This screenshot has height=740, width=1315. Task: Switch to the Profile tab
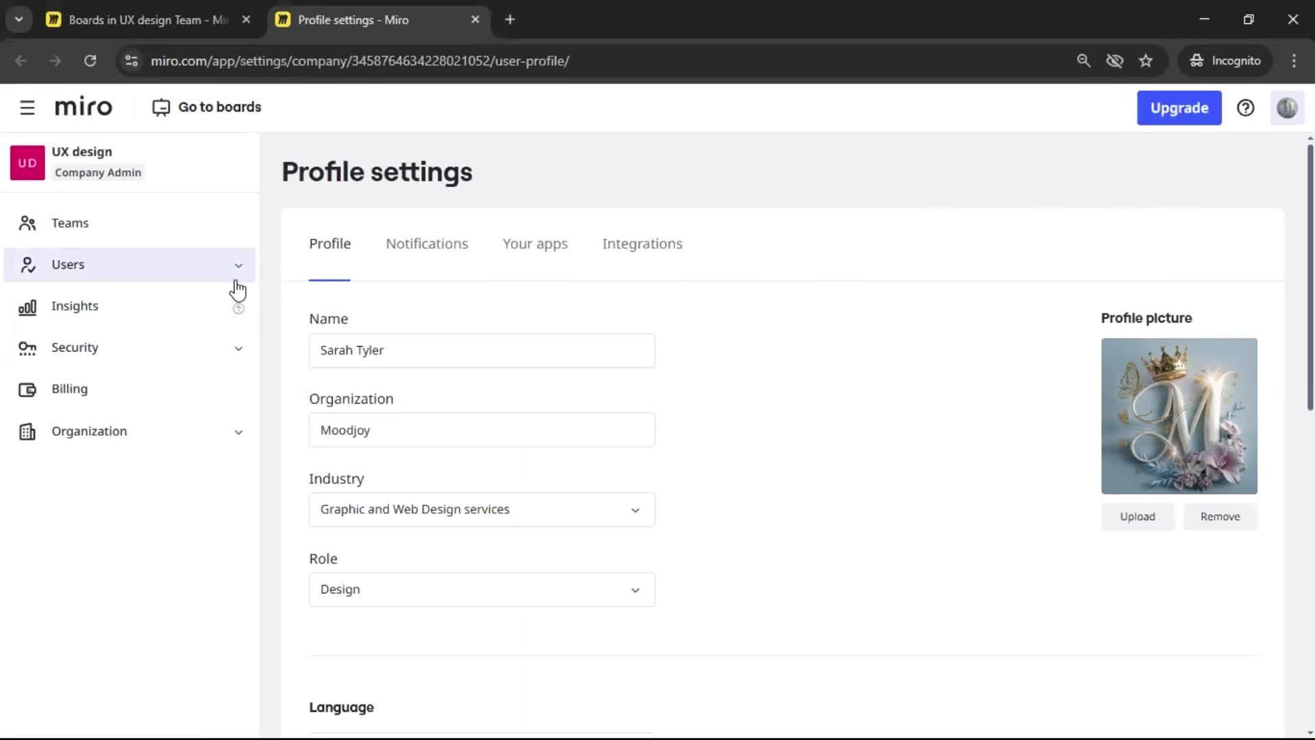click(329, 244)
